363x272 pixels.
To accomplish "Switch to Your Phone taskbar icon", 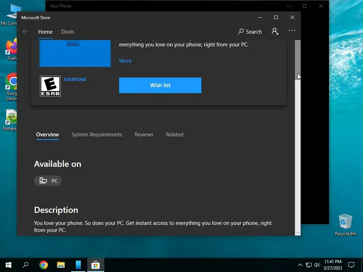I will tap(78, 265).
